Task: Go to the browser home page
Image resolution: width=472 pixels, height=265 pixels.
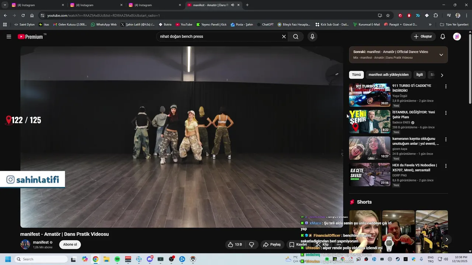Action: click(32, 15)
